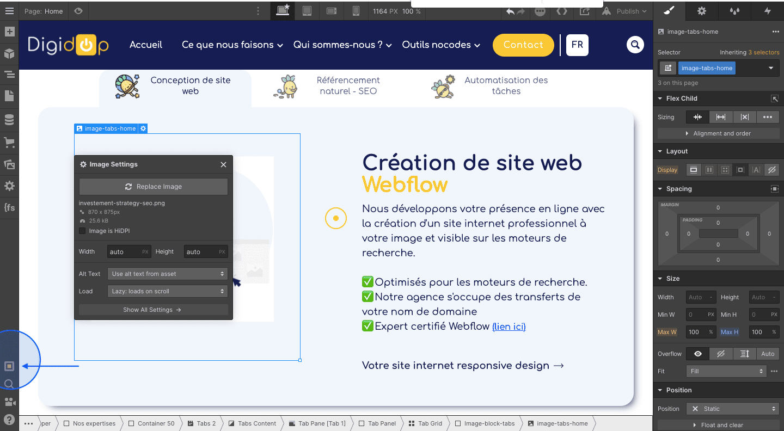Set display to Flex
The image size is (784, 431).
(x=709, y=170)
